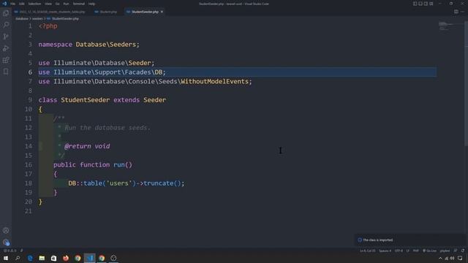Image resolution: width=468 pixels, height=263 pixels.
Task: Open Firefox from taskbar
Action: (x=66, y=258)
